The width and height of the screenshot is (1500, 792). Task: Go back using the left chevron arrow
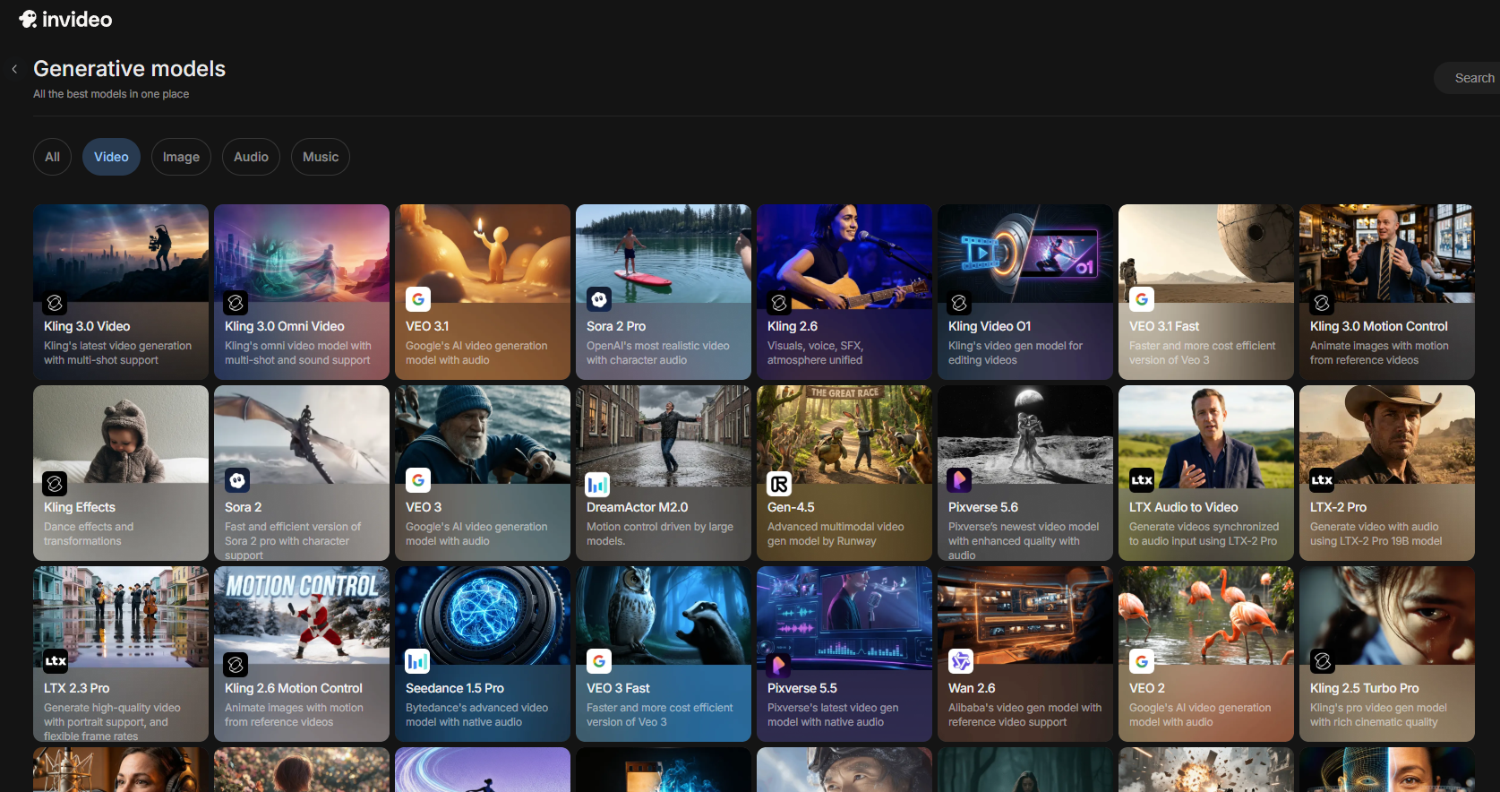point(14,69)
